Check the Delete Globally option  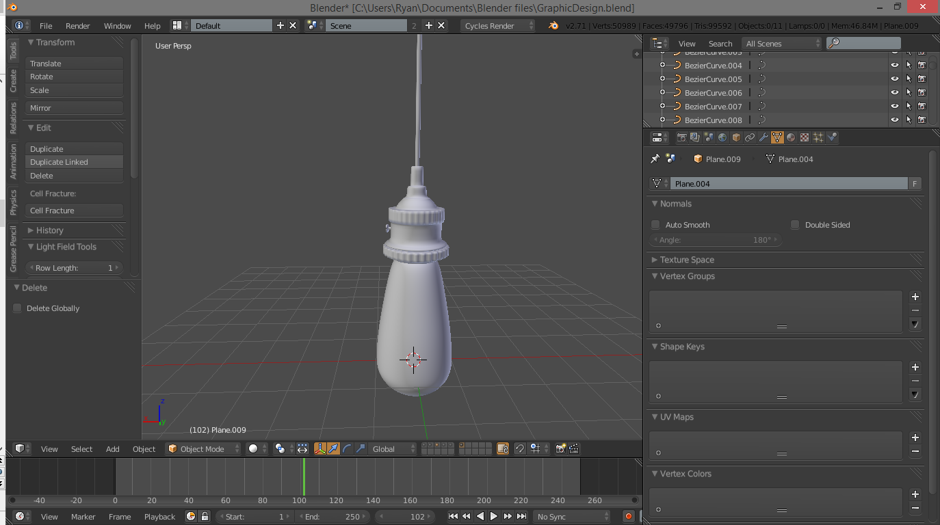pyautogui.click(x=17, y=308)
